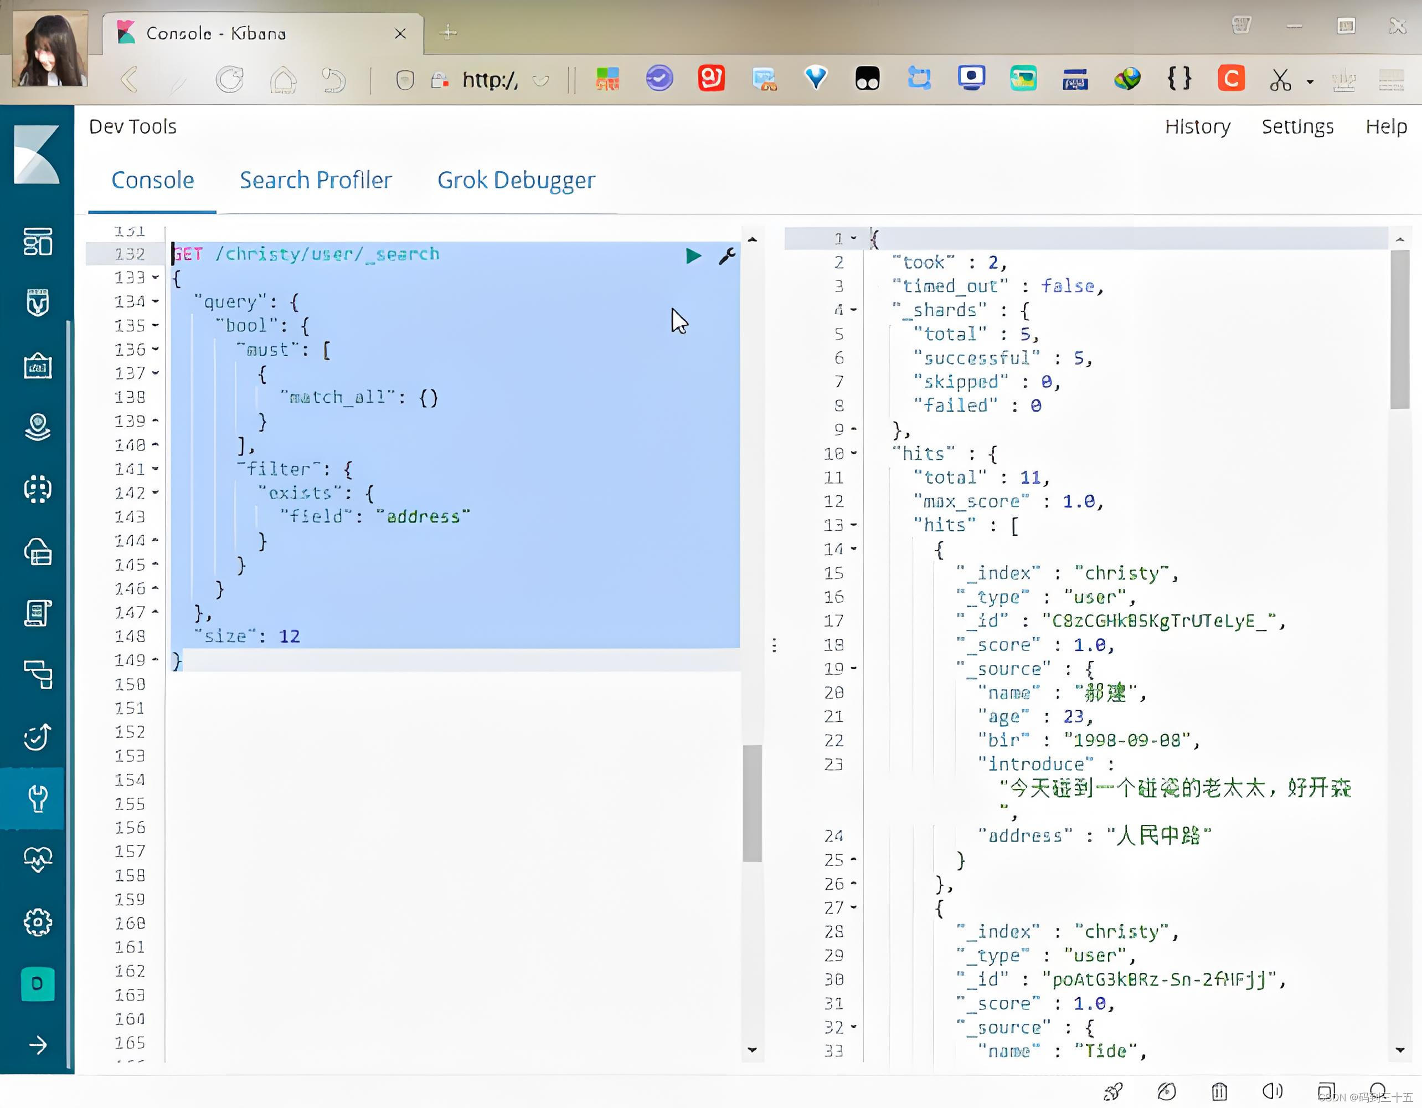Click the wrench icon beside the request

pyautogui.click(x=727, y=255)
